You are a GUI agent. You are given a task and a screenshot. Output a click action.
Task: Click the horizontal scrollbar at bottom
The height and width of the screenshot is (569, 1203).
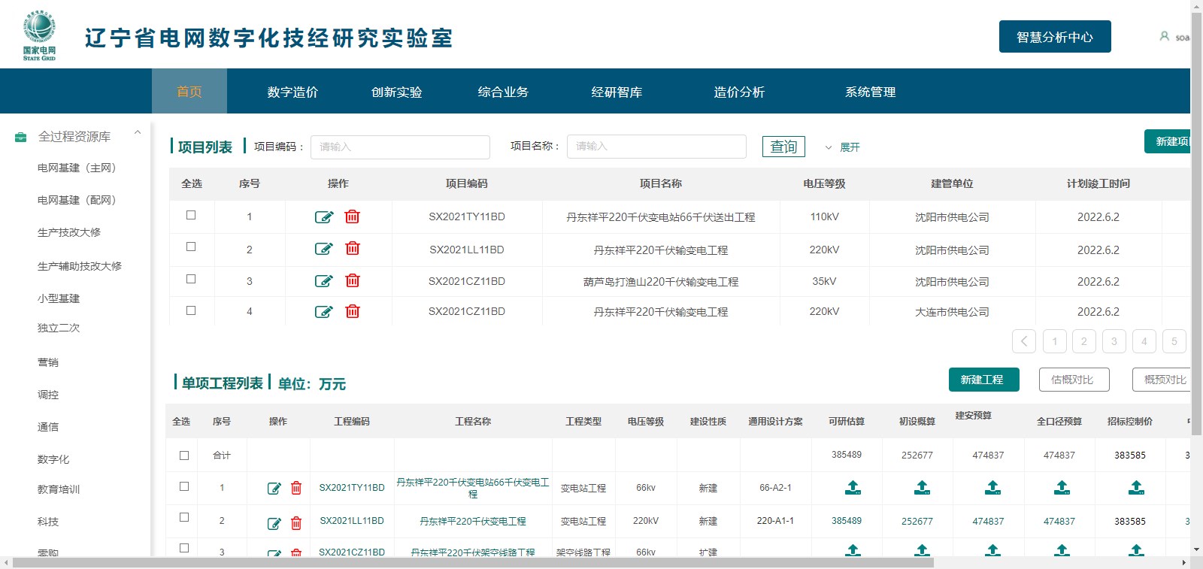click(474, 562)
